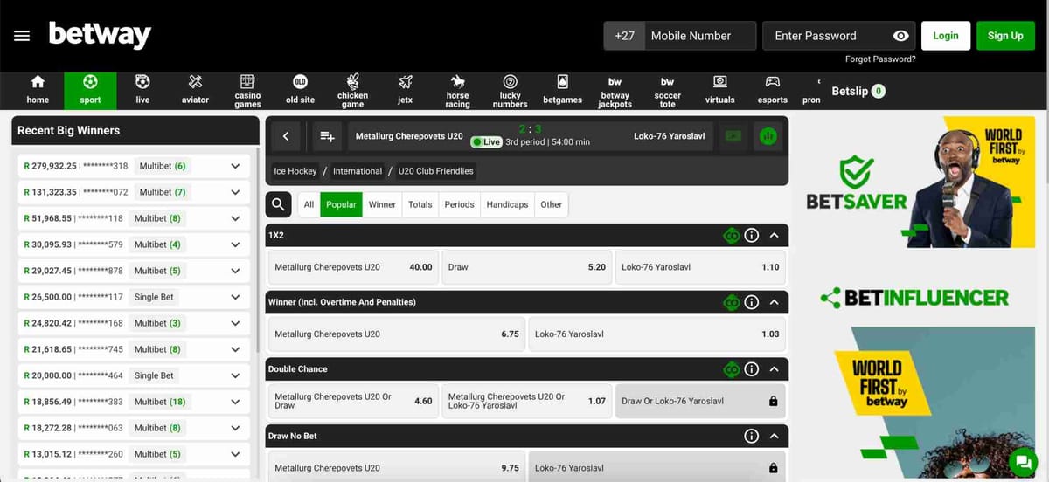Focus the Enter Password field
This screenshot has width=1049, height=482.
click(x=839, y=36)
